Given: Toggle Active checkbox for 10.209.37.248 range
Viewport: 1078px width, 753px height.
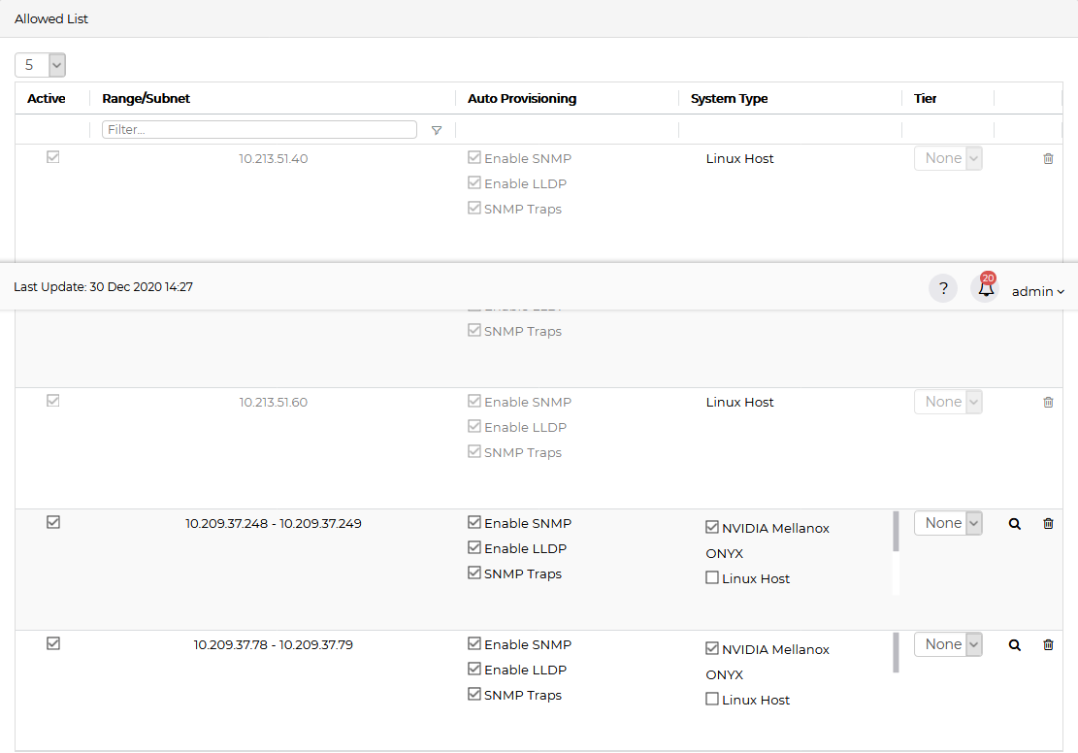Looking at the screenshot, I should (53, 522).
